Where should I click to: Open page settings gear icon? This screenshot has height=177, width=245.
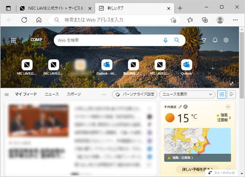[x=226, y=40]
